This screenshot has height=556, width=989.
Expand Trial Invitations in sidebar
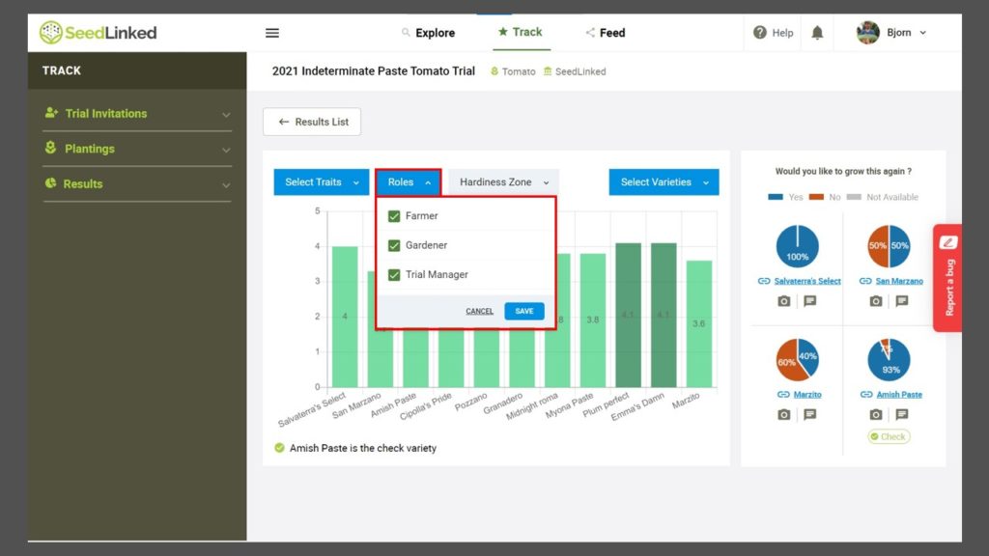(137, 114)
